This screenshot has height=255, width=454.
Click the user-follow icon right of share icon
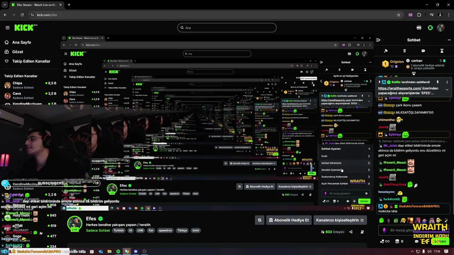point(362,232)
